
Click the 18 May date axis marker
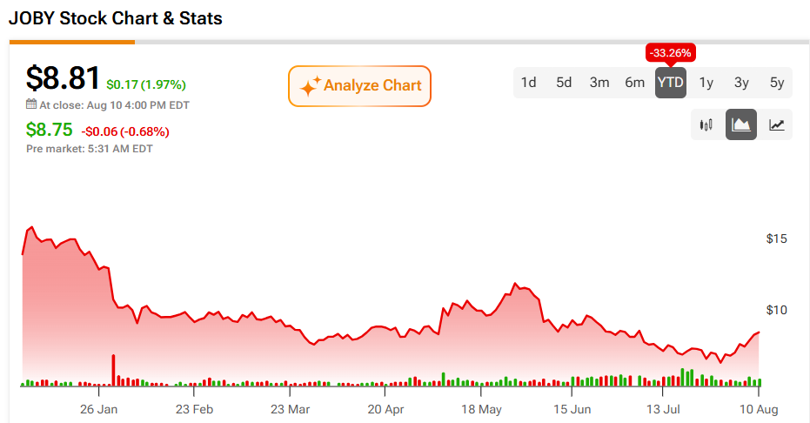[481, 410]
